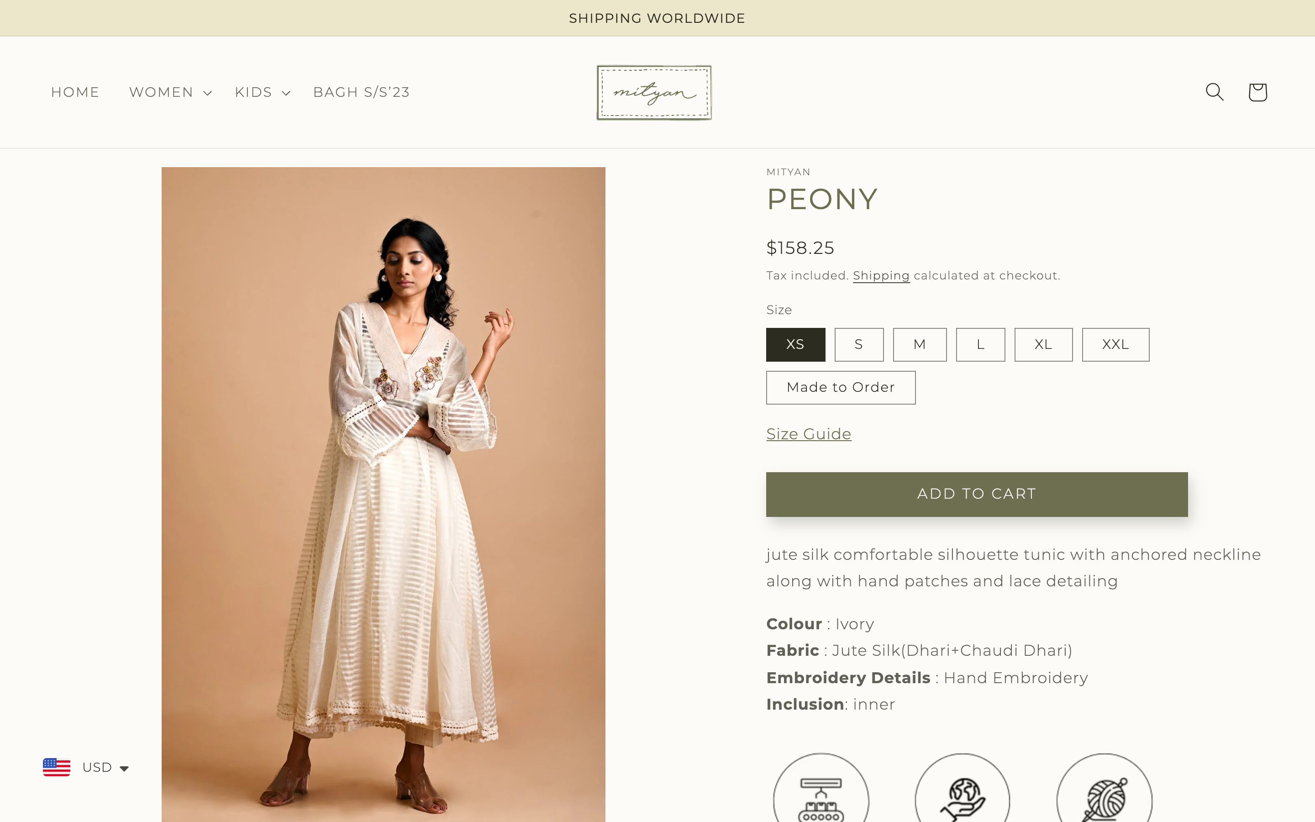This screenshot has height=822, width=1315.
Task: Click the Mityan logo
Action: (x=654, y=92)
